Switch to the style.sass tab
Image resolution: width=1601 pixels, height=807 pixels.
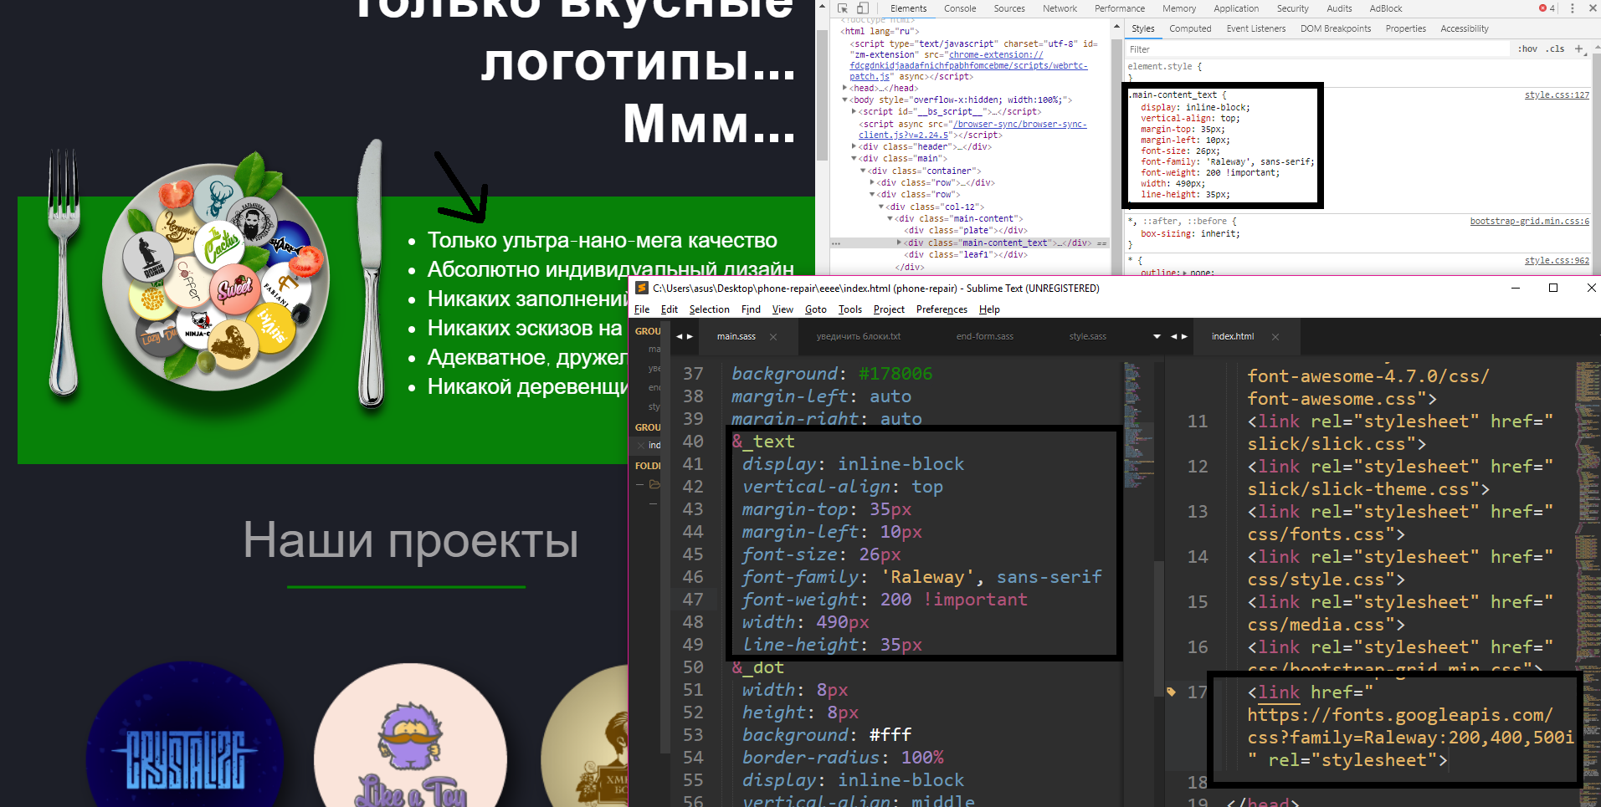1087,337
